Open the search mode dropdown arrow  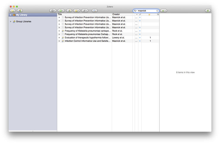[x=136, y=11]
